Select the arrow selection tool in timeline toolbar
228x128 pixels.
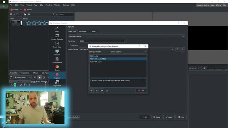point(40,78)
